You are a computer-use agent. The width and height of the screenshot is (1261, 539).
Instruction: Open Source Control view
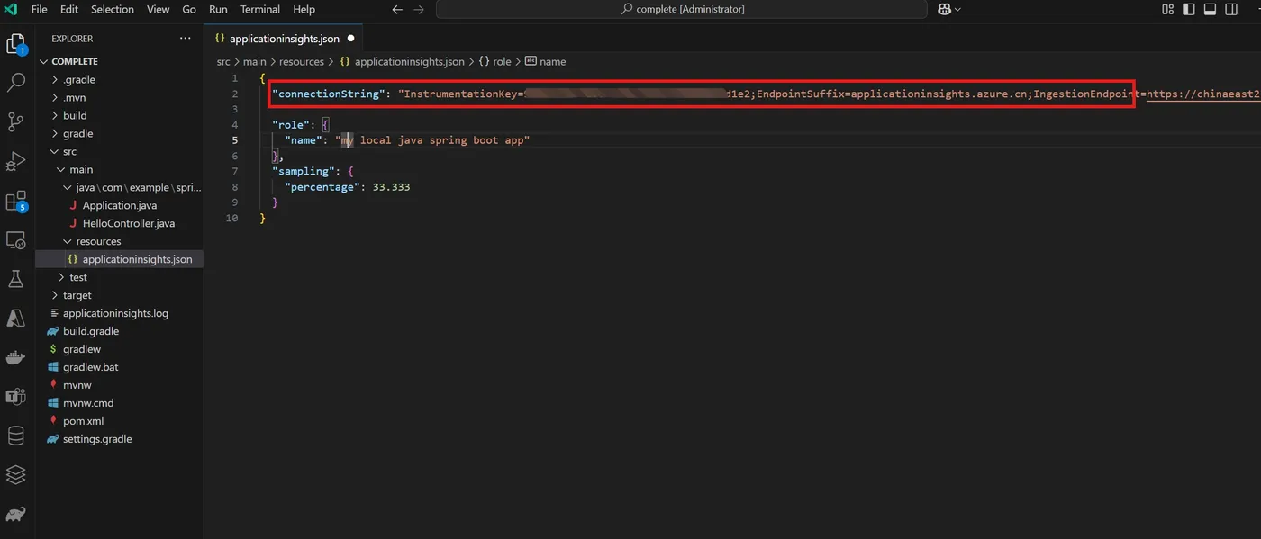click(x=15, y=121)
